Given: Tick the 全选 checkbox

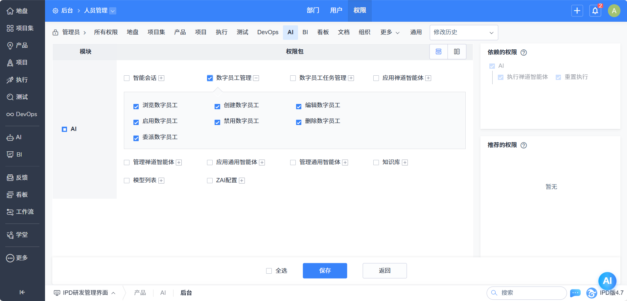Looking at the screenshot, I should (269, 271).
